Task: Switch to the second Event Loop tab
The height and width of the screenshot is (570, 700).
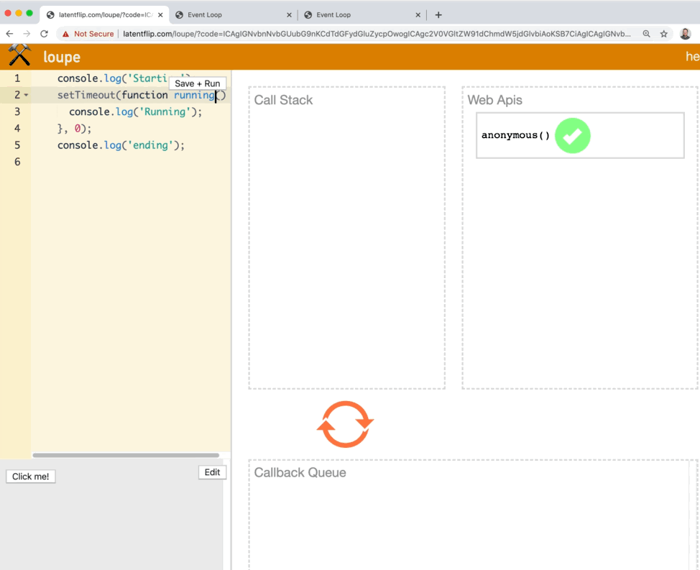Action: [205, 14]
